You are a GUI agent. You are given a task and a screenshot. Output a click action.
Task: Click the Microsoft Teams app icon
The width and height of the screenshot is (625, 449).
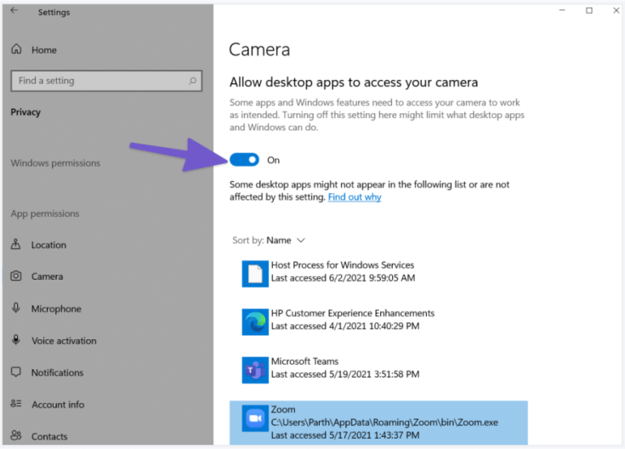(x=255, y=370)
